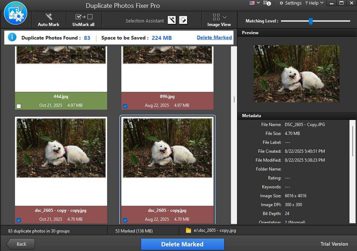Open the Help menu
Viewport: 357px width, 251px height.
pos(314,3)
